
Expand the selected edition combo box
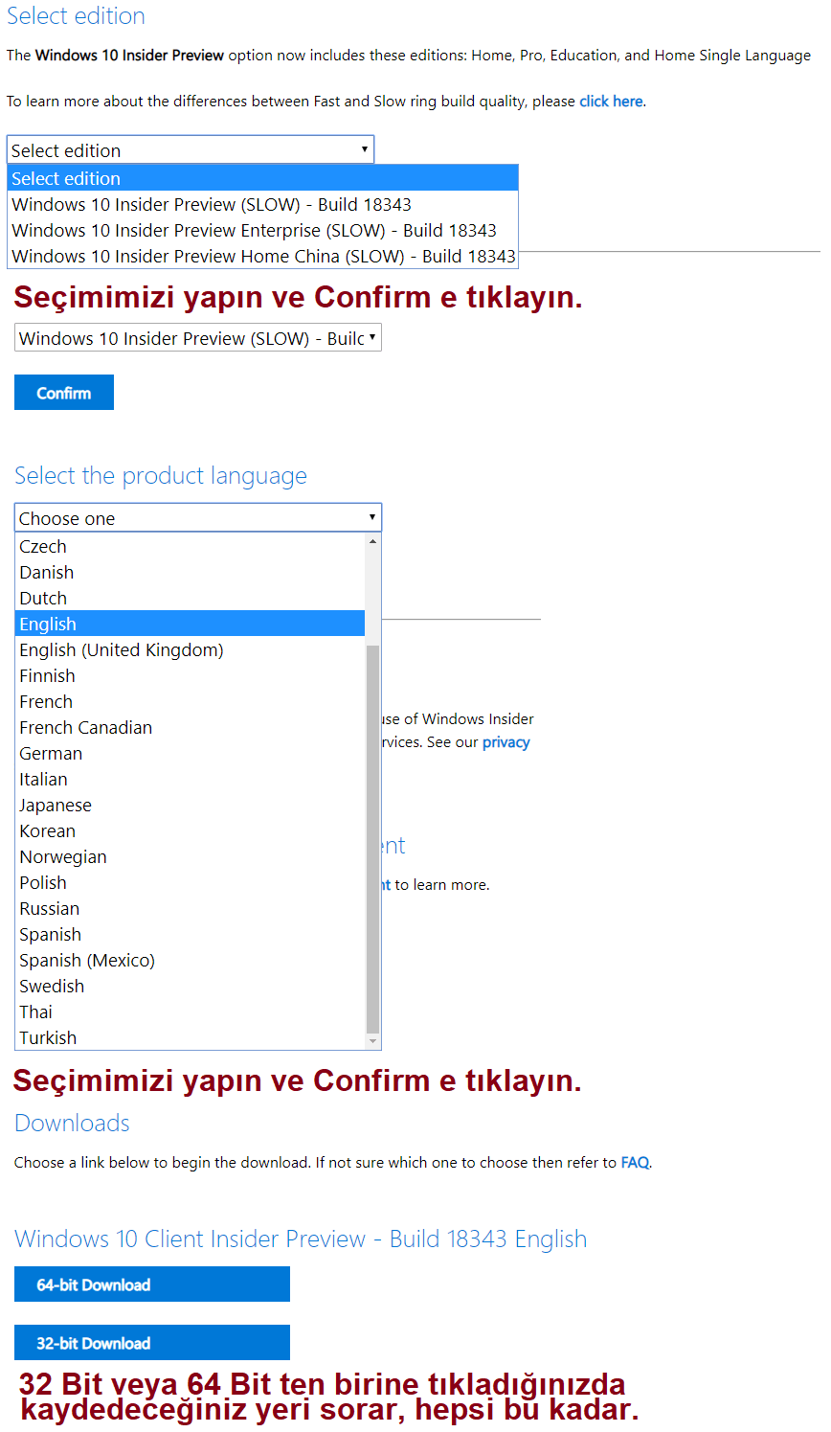coord(197,338)
